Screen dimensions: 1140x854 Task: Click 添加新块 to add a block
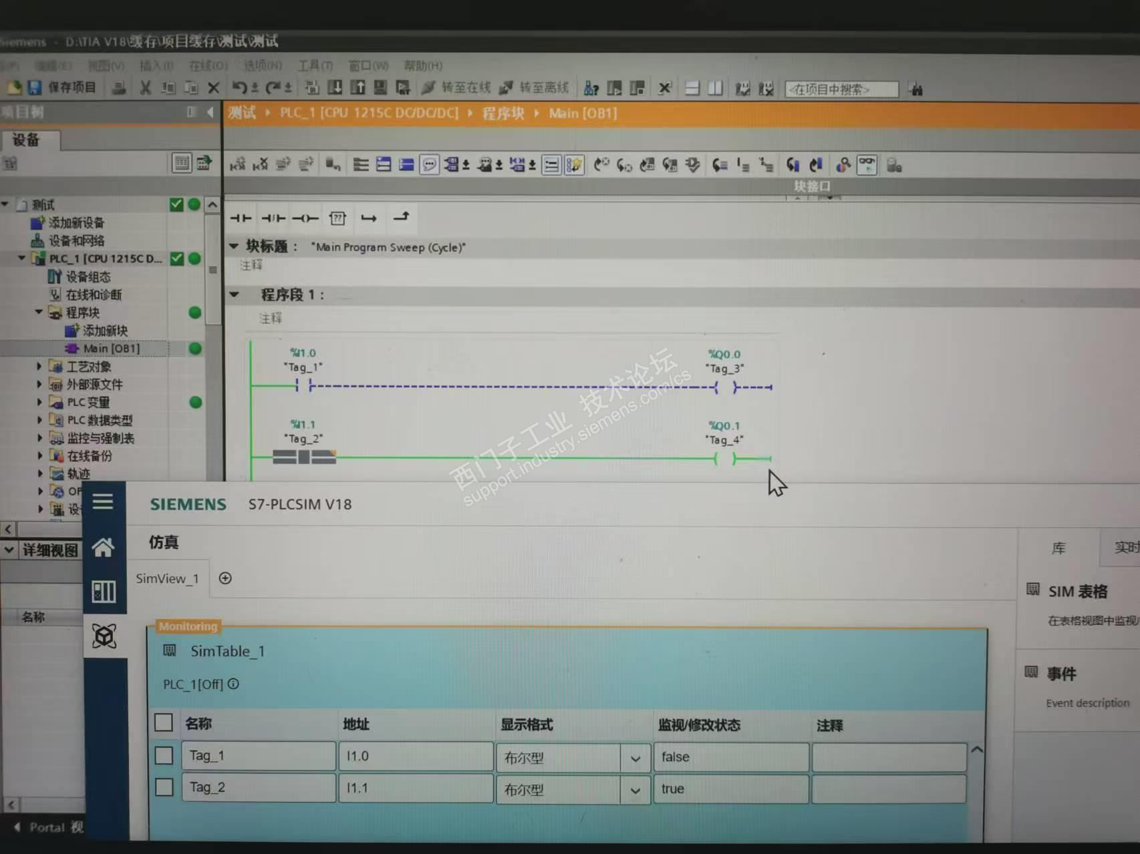click(x=105, y=331)
